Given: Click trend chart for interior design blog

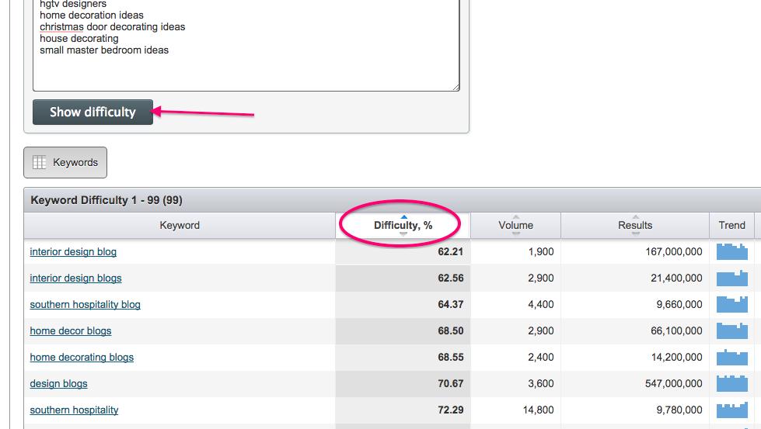Looking at the screenshot, I should tap(731, 251).
